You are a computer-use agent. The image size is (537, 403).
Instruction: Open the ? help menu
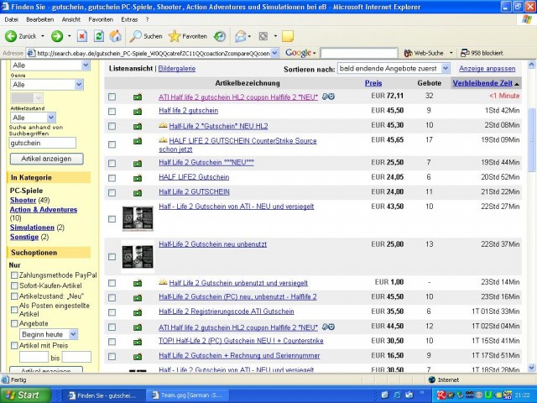point(148,19)
